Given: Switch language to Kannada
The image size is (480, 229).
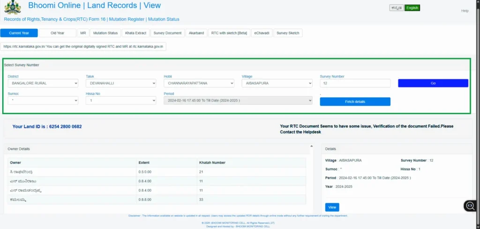Looking at the screenshot, I should [x=397, y=8].
